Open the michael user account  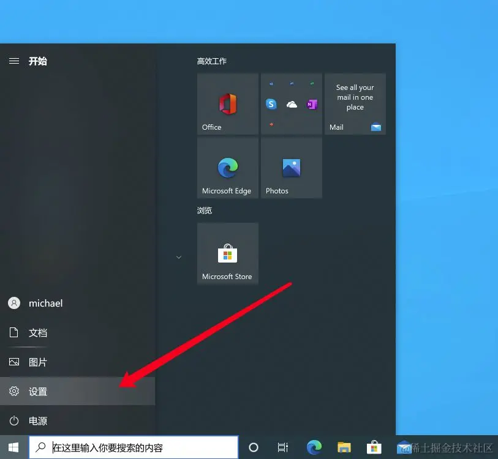(x=78, y=303)
